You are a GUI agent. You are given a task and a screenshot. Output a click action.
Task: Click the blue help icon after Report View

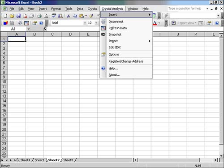point(217,23)
